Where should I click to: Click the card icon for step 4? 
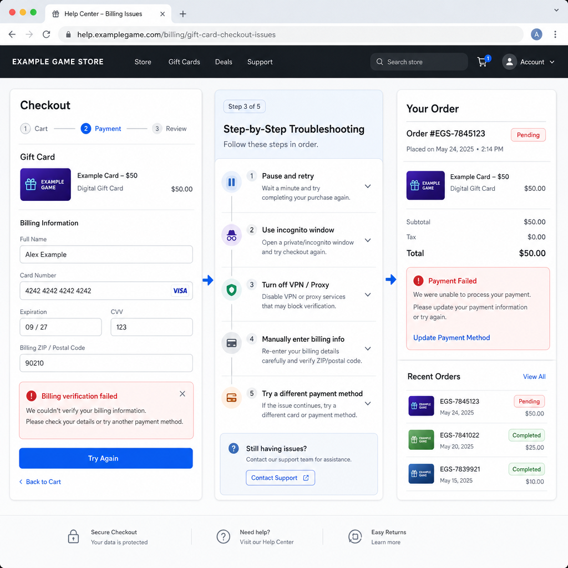pos(231,343)
